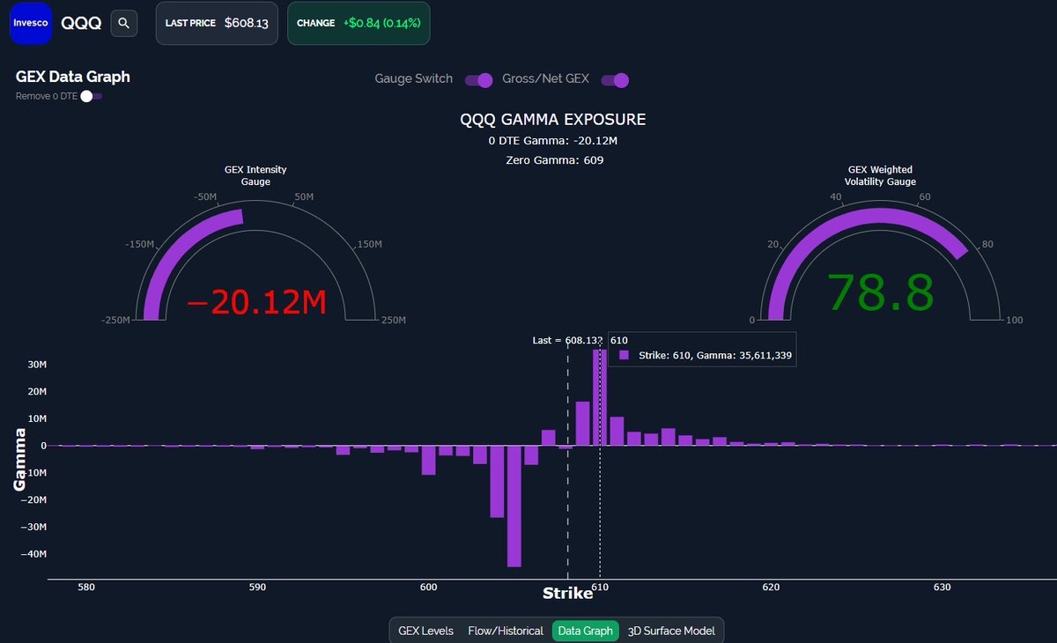
Task: Click the Last = 608.13 price marker
Action: (x=567, y=340)
